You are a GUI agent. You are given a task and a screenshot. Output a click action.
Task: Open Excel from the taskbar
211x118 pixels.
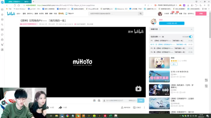(x=110, y=116)
